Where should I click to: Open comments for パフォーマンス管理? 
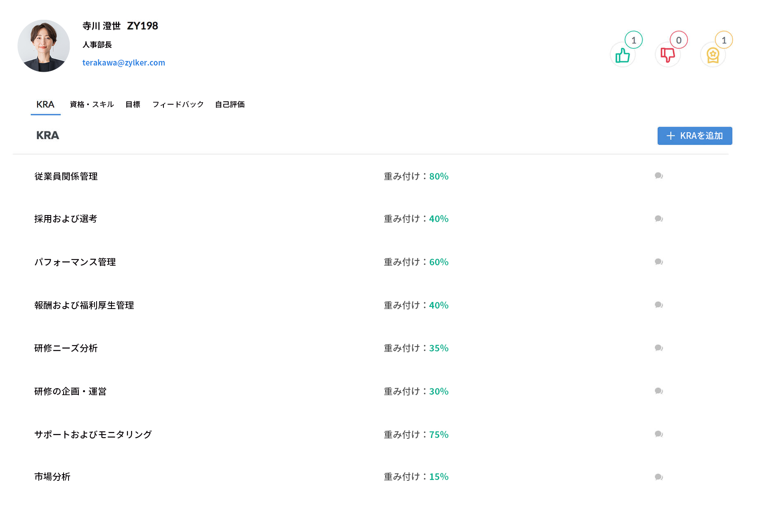pyautogui.click(x=659, y=262)
